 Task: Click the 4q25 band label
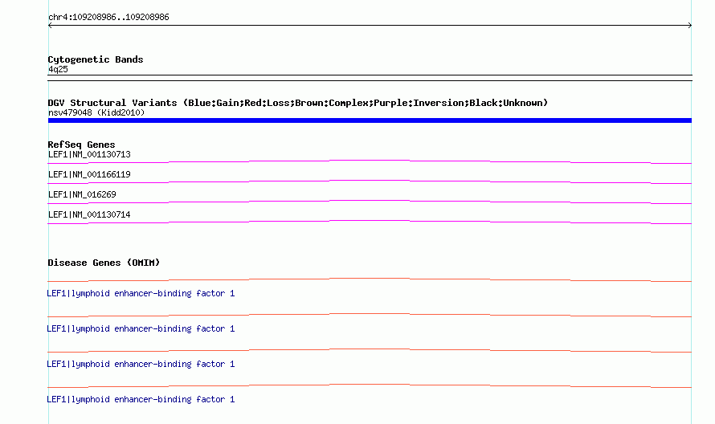click(58, 69)
